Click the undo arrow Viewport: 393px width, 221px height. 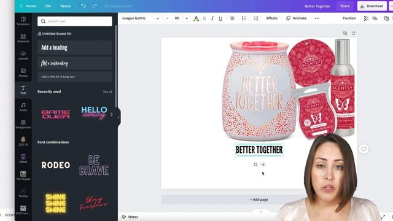point(84,6)
